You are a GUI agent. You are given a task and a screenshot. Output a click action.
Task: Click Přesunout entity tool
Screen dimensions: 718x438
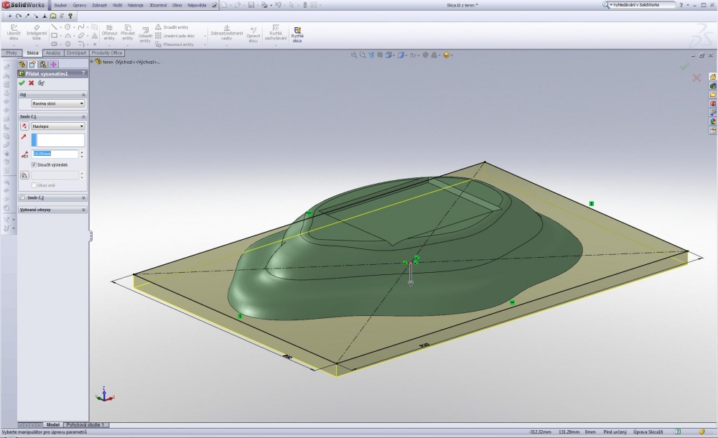pyautogui.click(x=174, y=45)
